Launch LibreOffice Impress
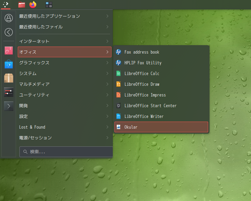Screen dimensions: 251x201 pyautogui.click(x=161, y=95)
